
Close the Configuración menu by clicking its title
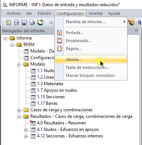point(70,13)
